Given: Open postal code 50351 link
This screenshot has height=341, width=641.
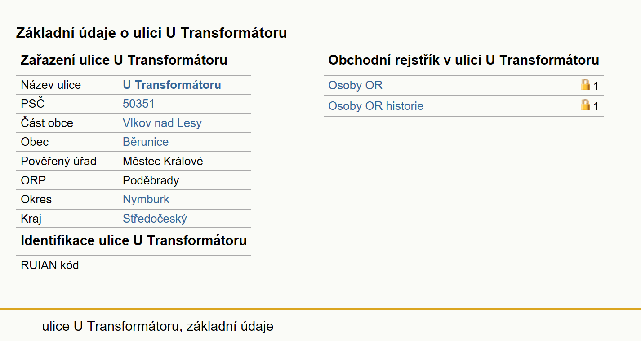Looking at the screenshot, I should (138, 104).
